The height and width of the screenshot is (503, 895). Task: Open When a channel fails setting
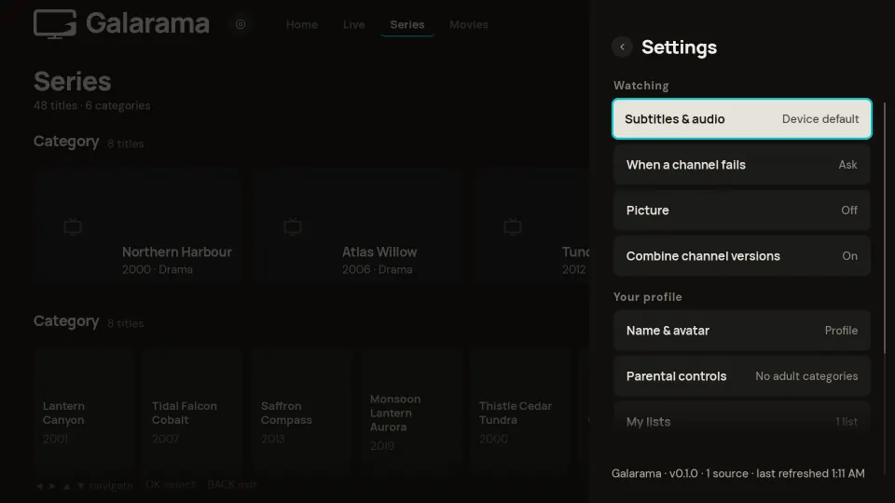[x=741, y=165]
